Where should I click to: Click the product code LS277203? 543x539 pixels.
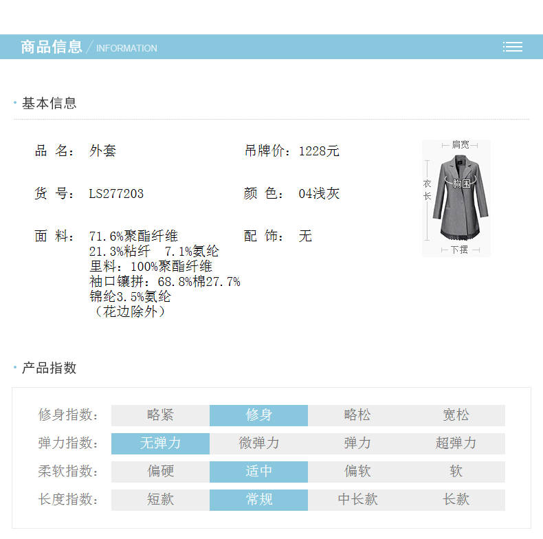tap(116, 194)
